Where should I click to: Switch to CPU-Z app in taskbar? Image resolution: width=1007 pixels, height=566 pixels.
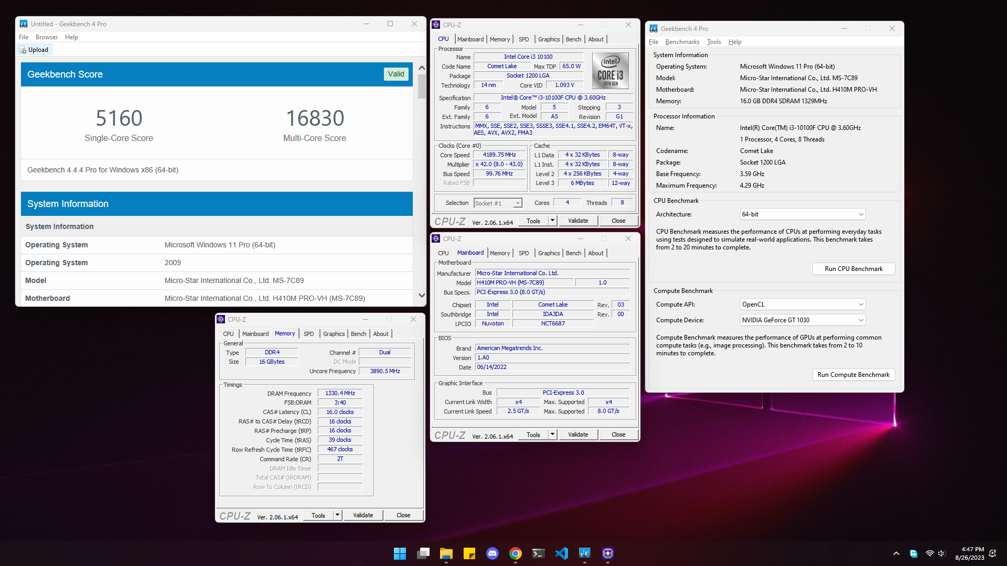[x=608, y=553]
